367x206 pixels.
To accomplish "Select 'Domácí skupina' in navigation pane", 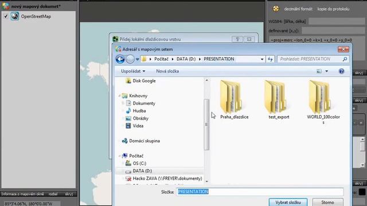I will coord(145,141).
